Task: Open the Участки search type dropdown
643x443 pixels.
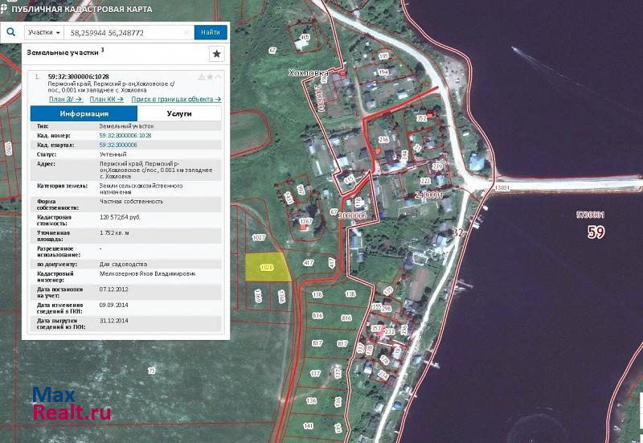Action: [x=43, y=33]
